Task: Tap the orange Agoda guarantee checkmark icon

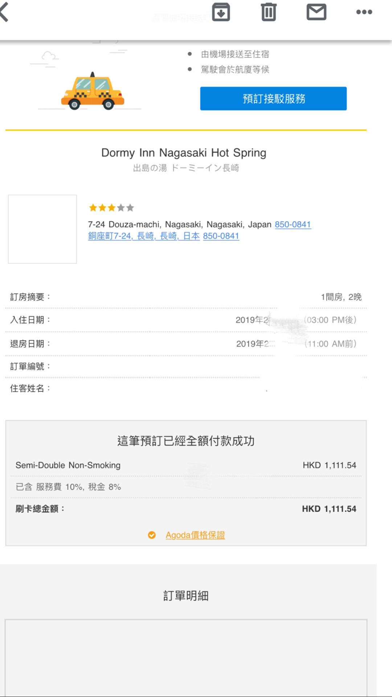Action: click(152, 535)
